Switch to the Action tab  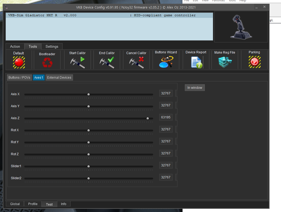[x=15, y=46]
